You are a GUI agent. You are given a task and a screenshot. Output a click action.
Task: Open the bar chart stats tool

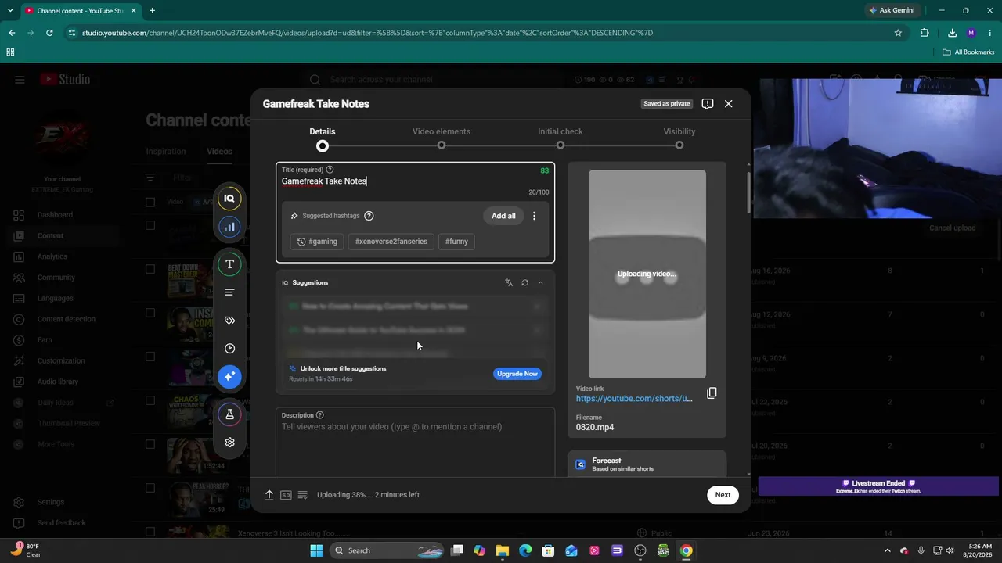(229, 227)
